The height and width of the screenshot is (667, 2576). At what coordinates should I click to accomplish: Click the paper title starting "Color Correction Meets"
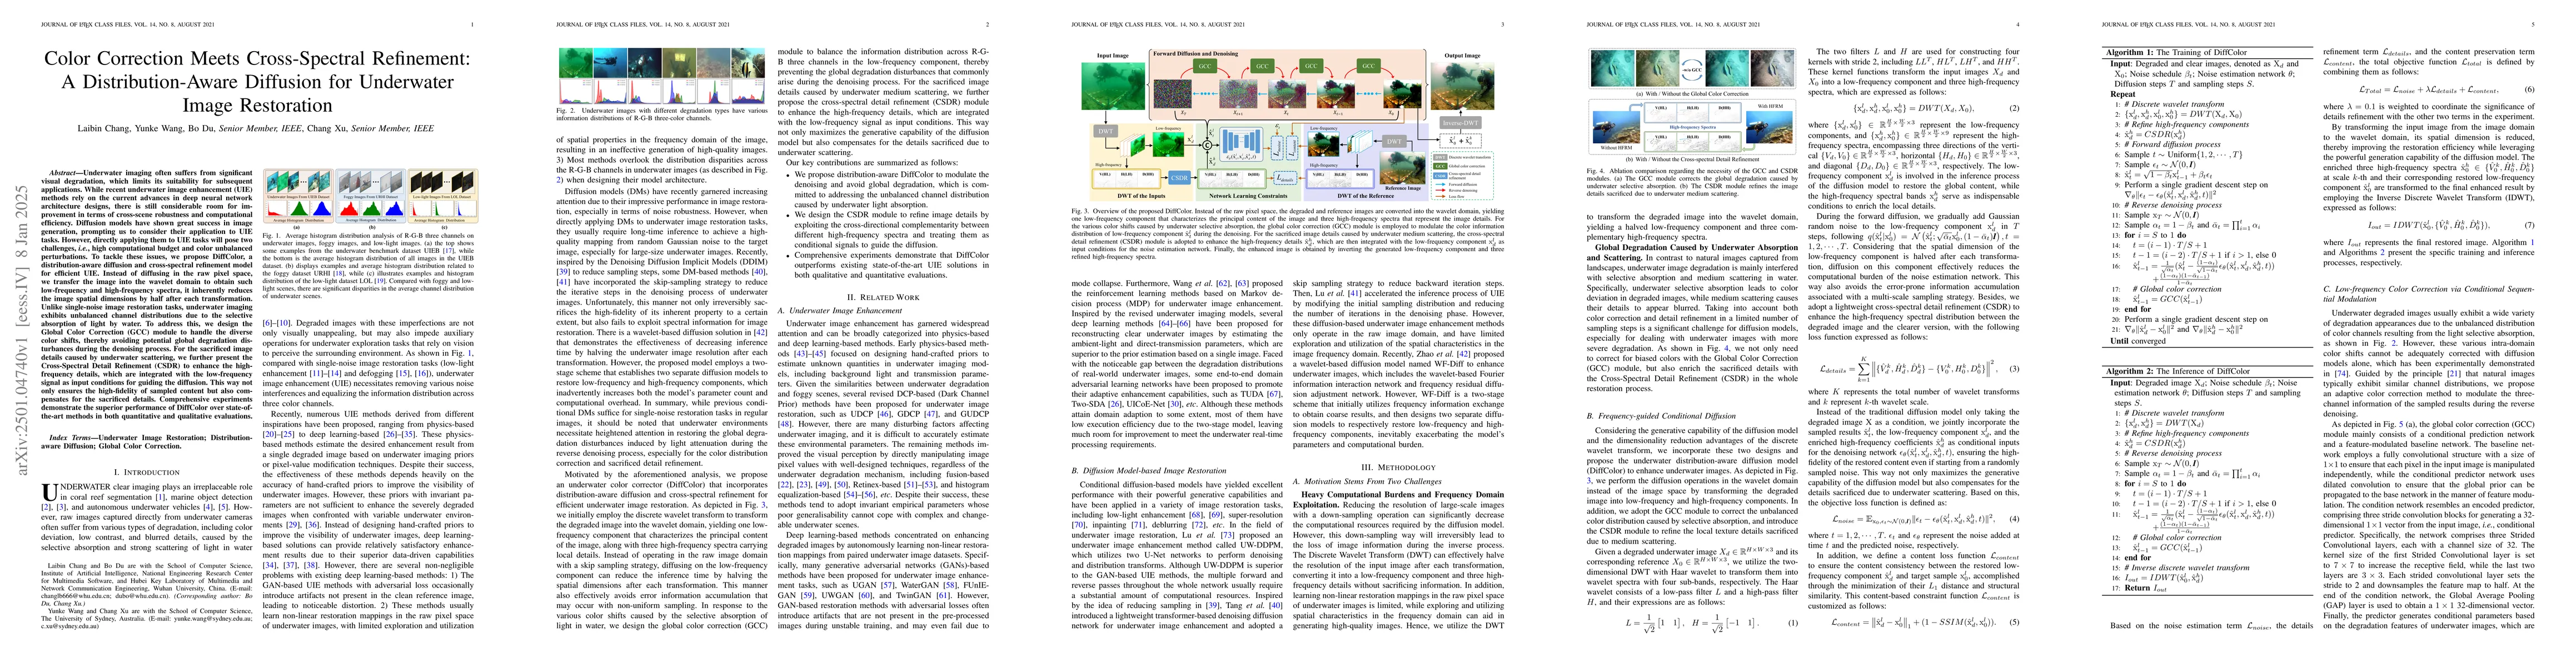tap(256, 82)
